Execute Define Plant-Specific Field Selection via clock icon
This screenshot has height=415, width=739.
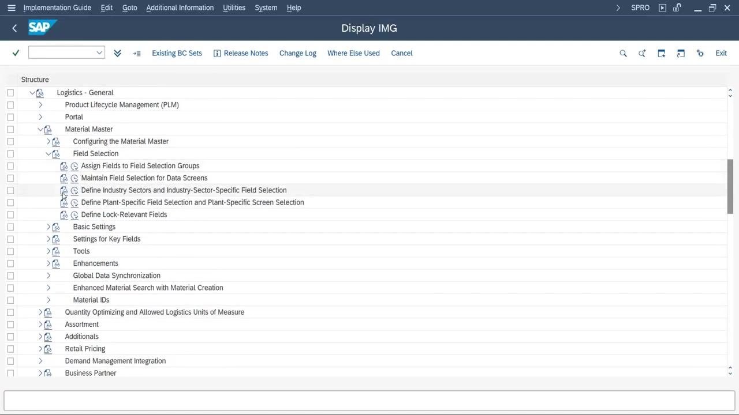74,202
